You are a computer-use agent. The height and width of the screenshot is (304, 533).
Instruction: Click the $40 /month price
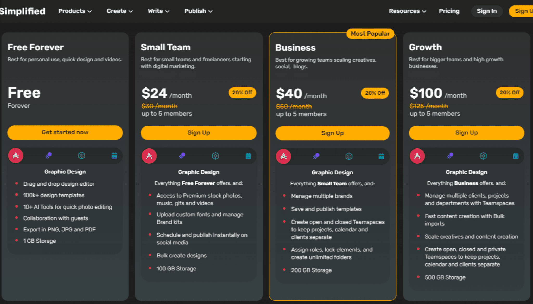click(x=301, y=94)
